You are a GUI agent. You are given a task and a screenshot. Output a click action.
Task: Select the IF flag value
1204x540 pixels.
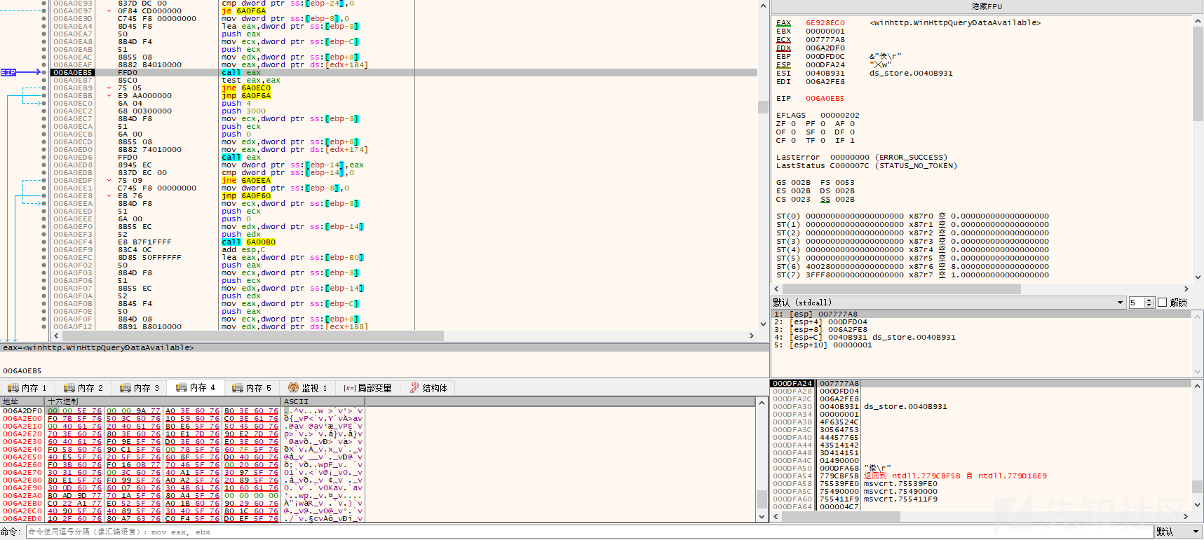(x=852, y=140)
